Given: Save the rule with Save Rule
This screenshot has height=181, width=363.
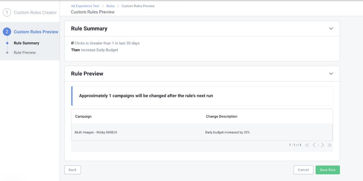Looking at the screenshot, I should pyautogui.click(x=328, y=170).
